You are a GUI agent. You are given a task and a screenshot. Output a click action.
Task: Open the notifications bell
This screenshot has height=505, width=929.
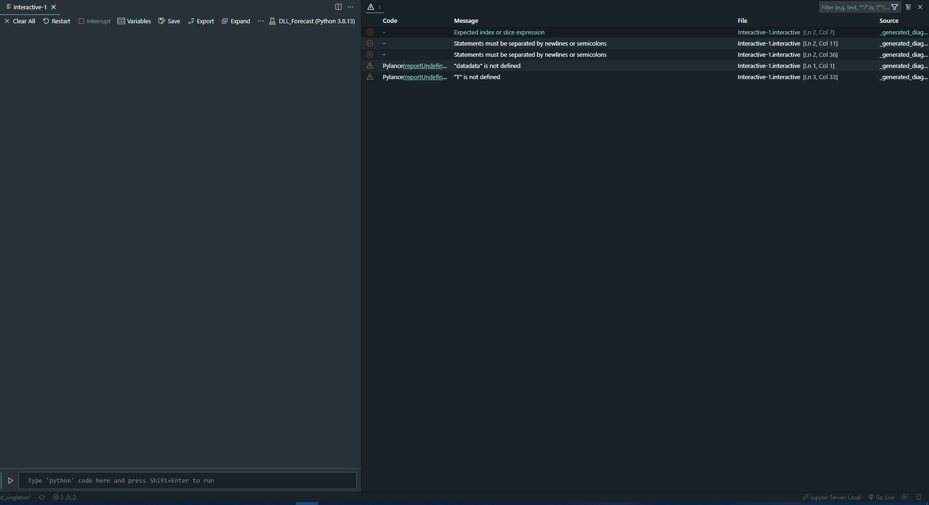pyautogui.click(x=920, y=497)
